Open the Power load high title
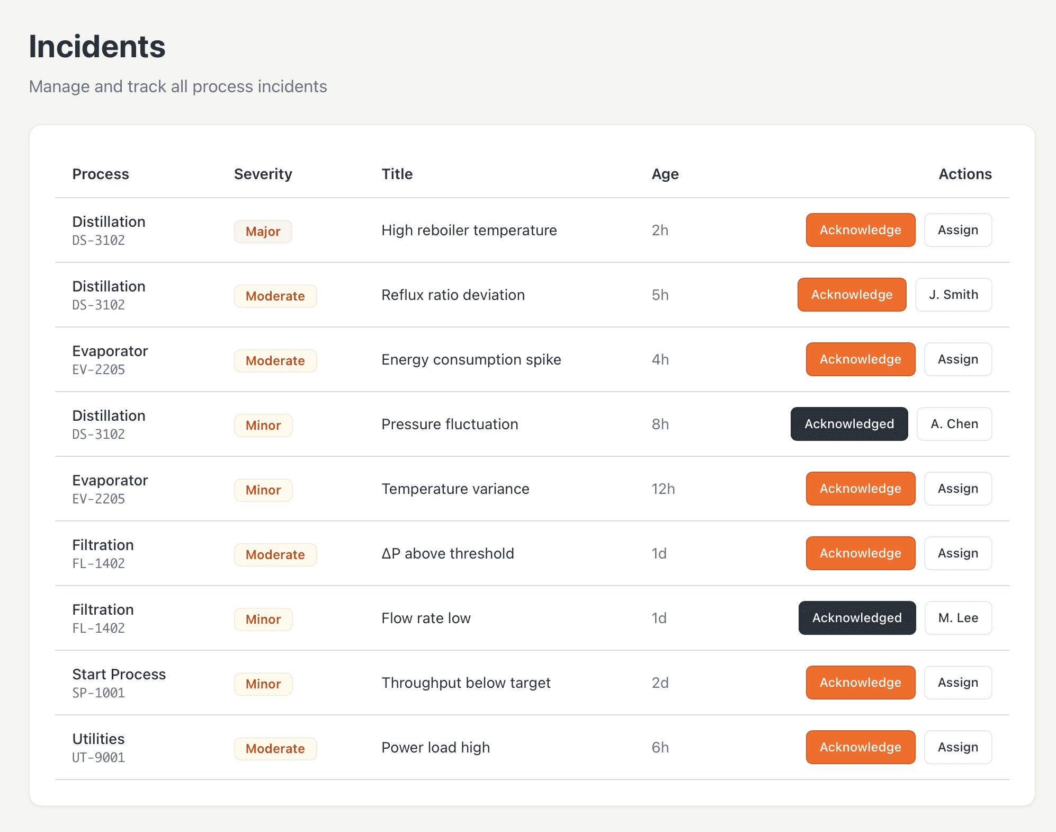Image resolution: width=1056 pixels, height=832 pixels. click(x=435, y=747)
